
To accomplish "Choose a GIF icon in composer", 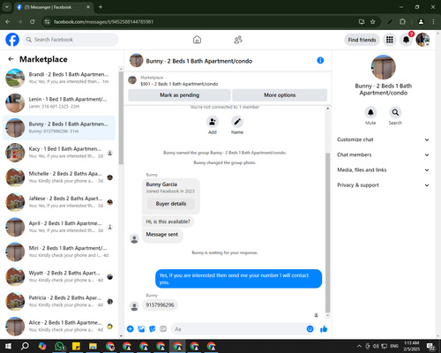I will tap(163, 329).
